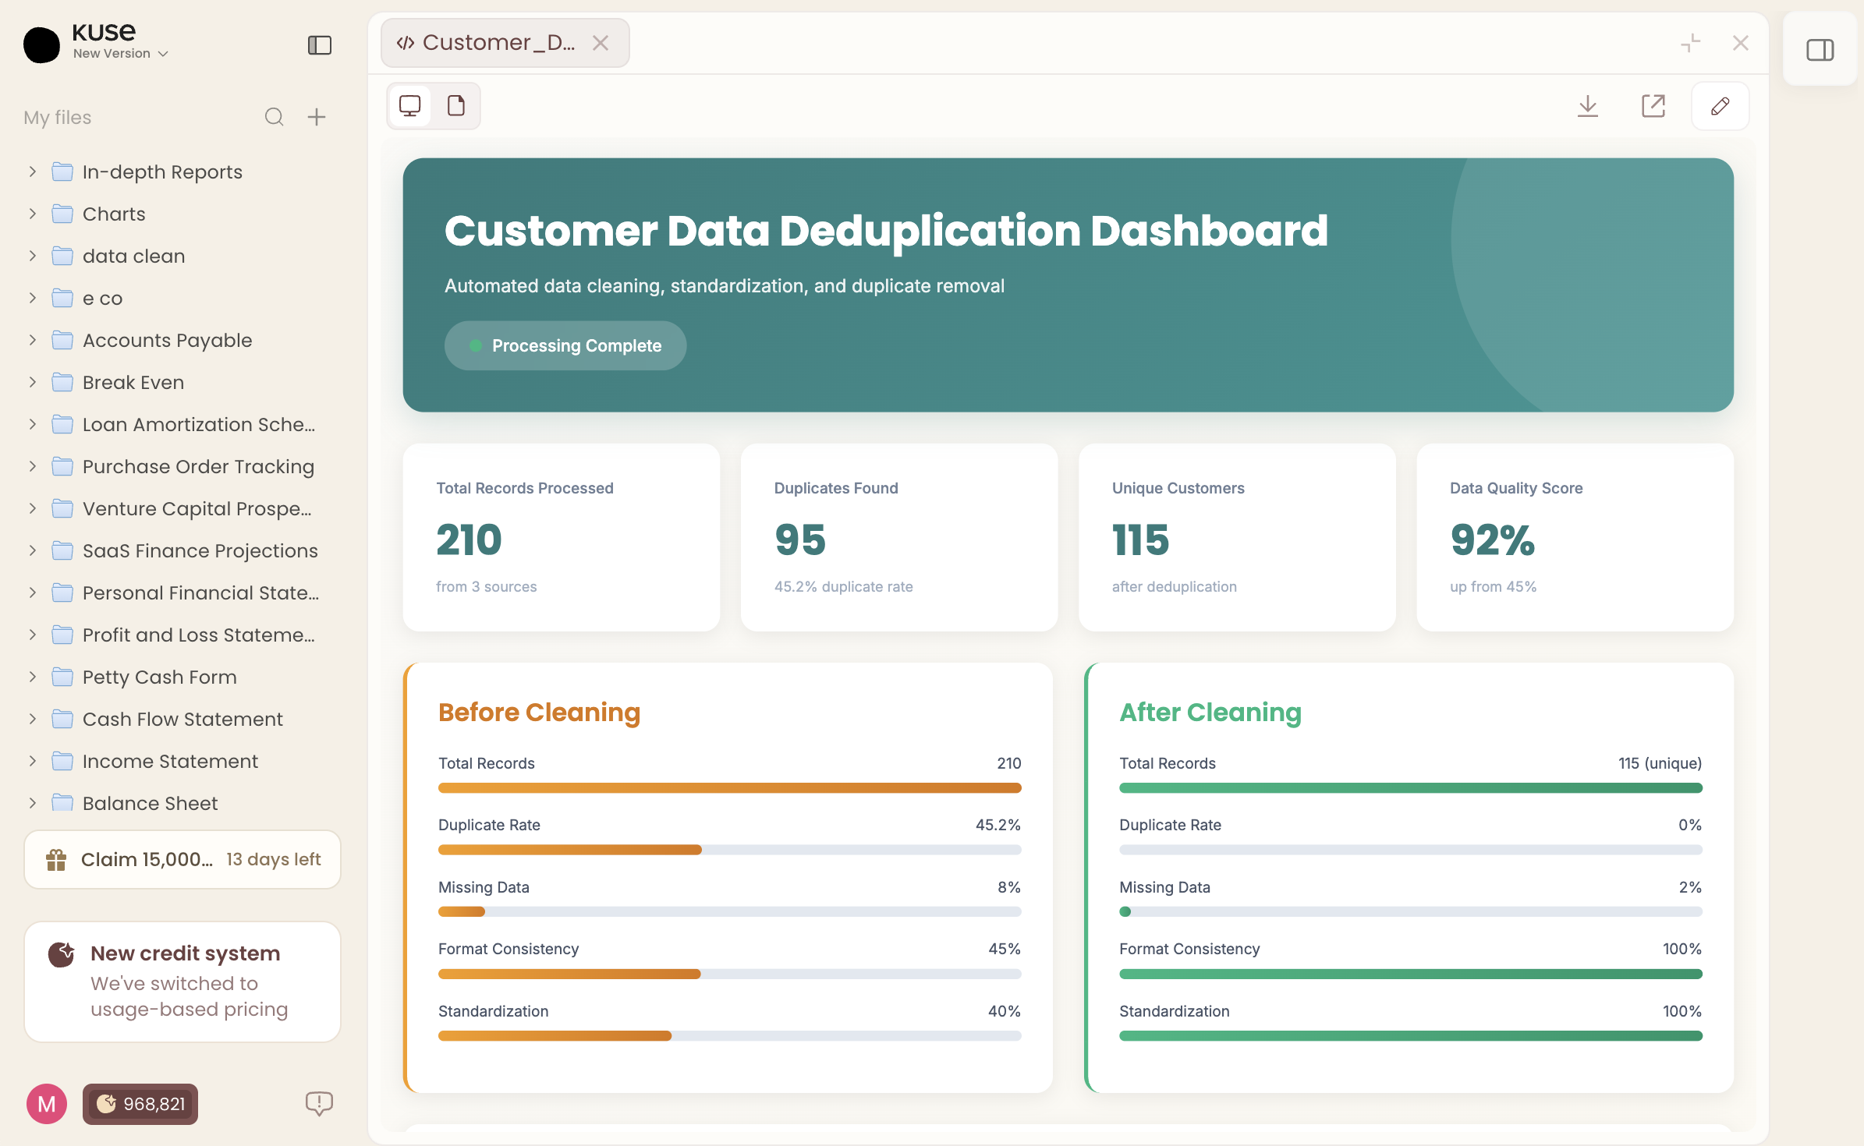Collapse the left sidebar panel icon
The width and height of the screenshot is (1864, 1146).
click(x=320, y=45)
